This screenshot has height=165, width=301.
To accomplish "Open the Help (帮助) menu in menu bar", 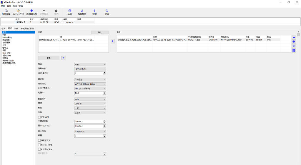I will click(21, 6).
